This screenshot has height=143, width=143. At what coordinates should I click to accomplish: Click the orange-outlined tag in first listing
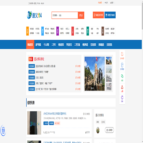(57, 123)
